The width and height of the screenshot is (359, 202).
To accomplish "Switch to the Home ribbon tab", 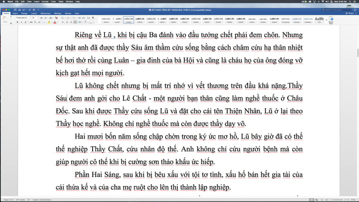I will coord(6,13).
